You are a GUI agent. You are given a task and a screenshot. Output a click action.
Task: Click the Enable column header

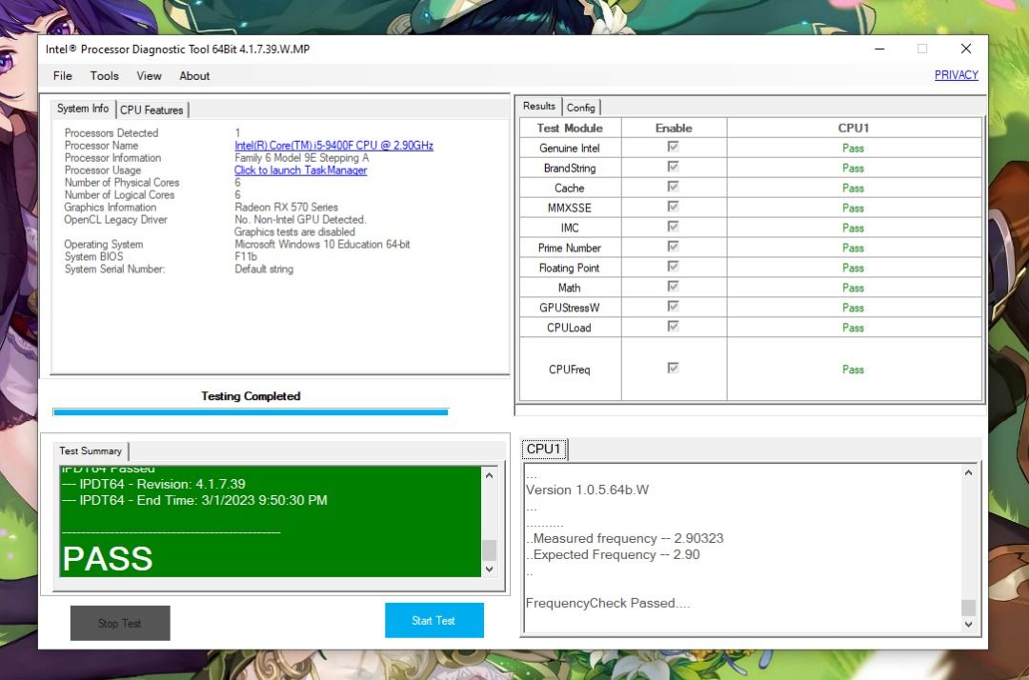click(674, 128)
